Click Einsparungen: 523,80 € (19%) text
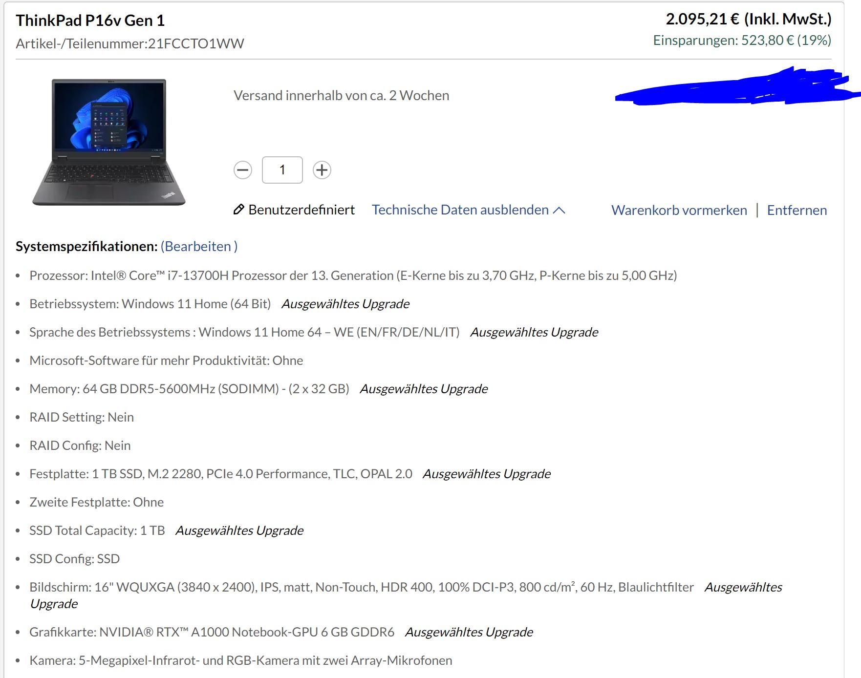Screen dimensions: 861x678 (742, 40)
